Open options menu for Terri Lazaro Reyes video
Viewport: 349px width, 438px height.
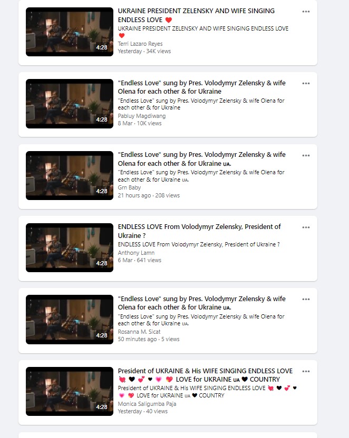click(306, 12)
